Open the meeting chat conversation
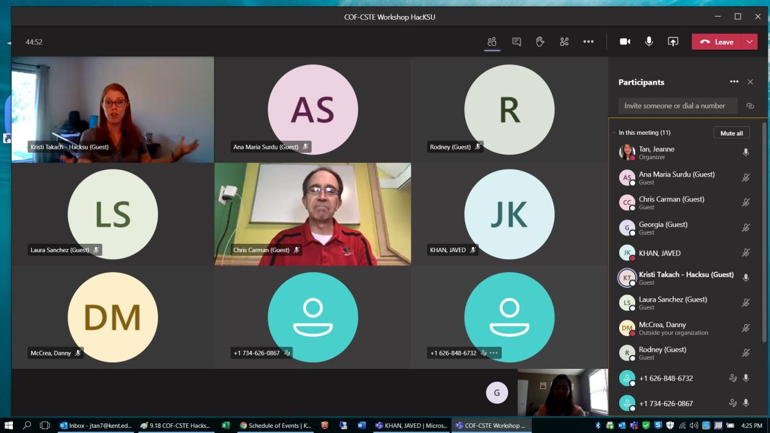This screenshot has width=770, height=433. [x=517, y=42]
